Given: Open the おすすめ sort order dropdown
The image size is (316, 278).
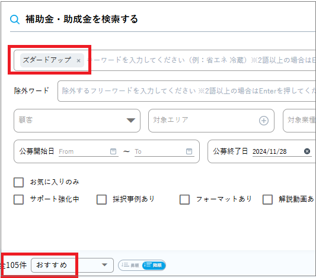Looking at the screenshot, I should point(72,265).
